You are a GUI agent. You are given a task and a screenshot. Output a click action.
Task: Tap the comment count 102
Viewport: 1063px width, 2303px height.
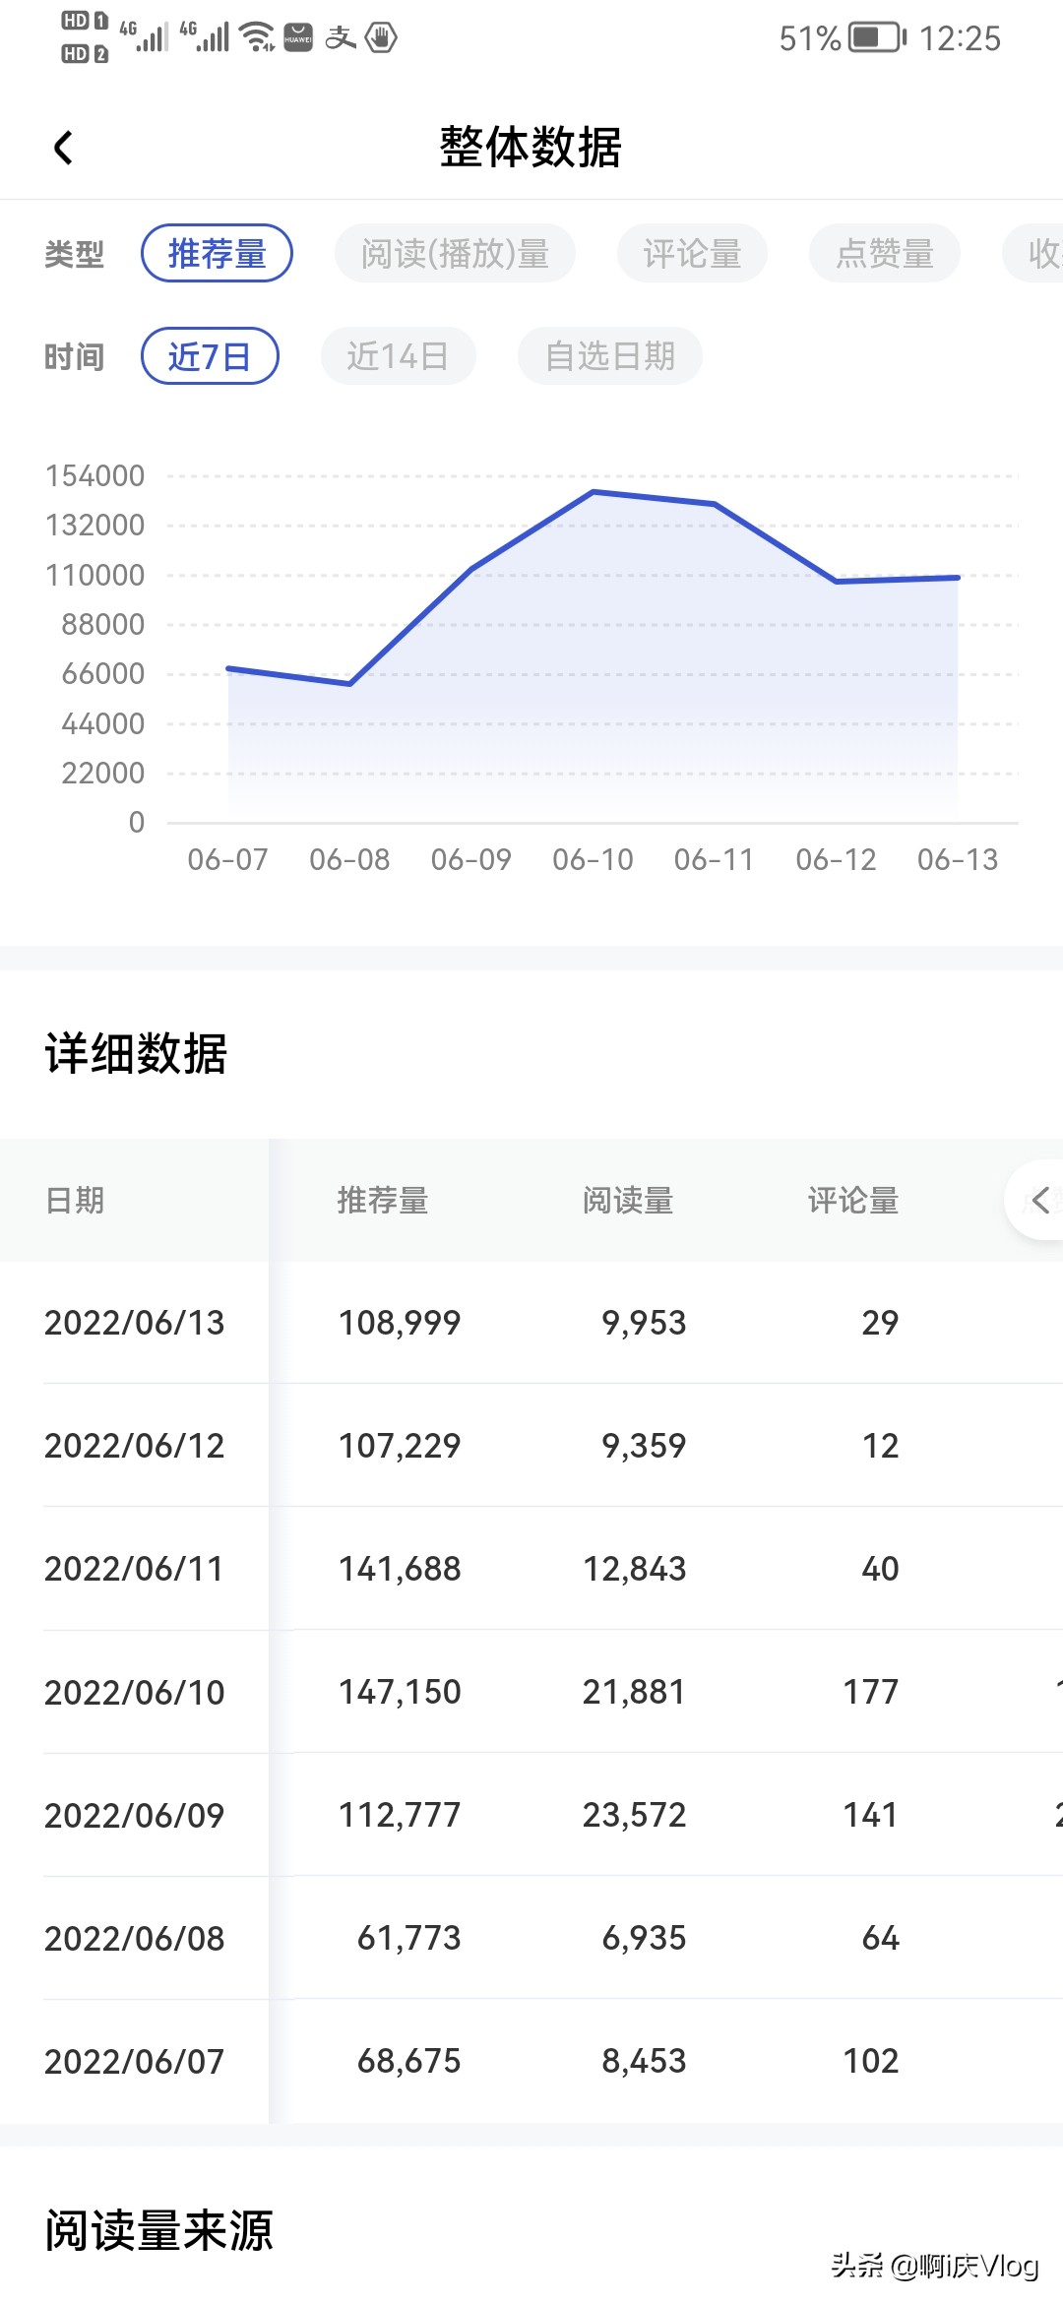point(871,2060)
